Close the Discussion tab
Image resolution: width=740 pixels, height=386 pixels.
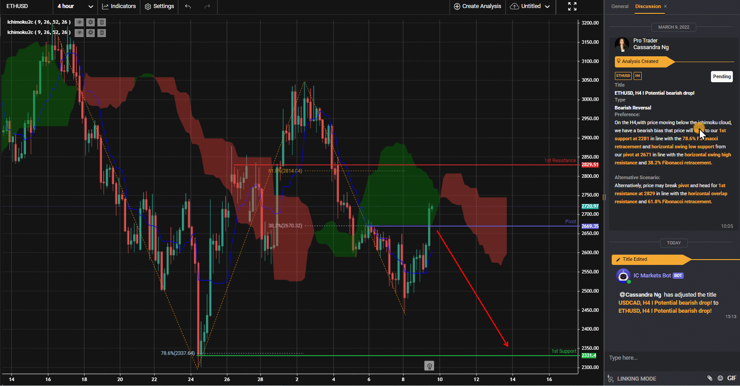pos(665,6)
